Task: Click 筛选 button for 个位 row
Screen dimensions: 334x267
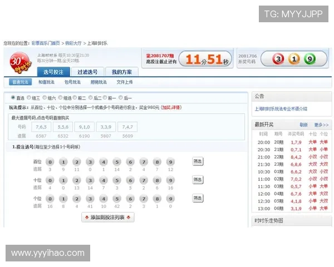Action: click(198, 198)
